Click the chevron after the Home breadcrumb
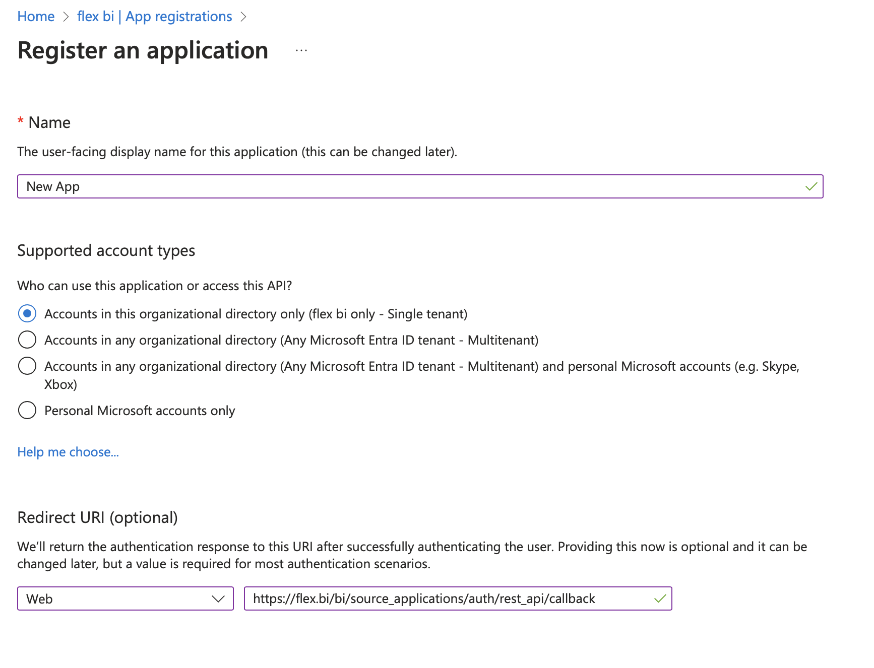The image size is (874, 668). coord(66,17)
